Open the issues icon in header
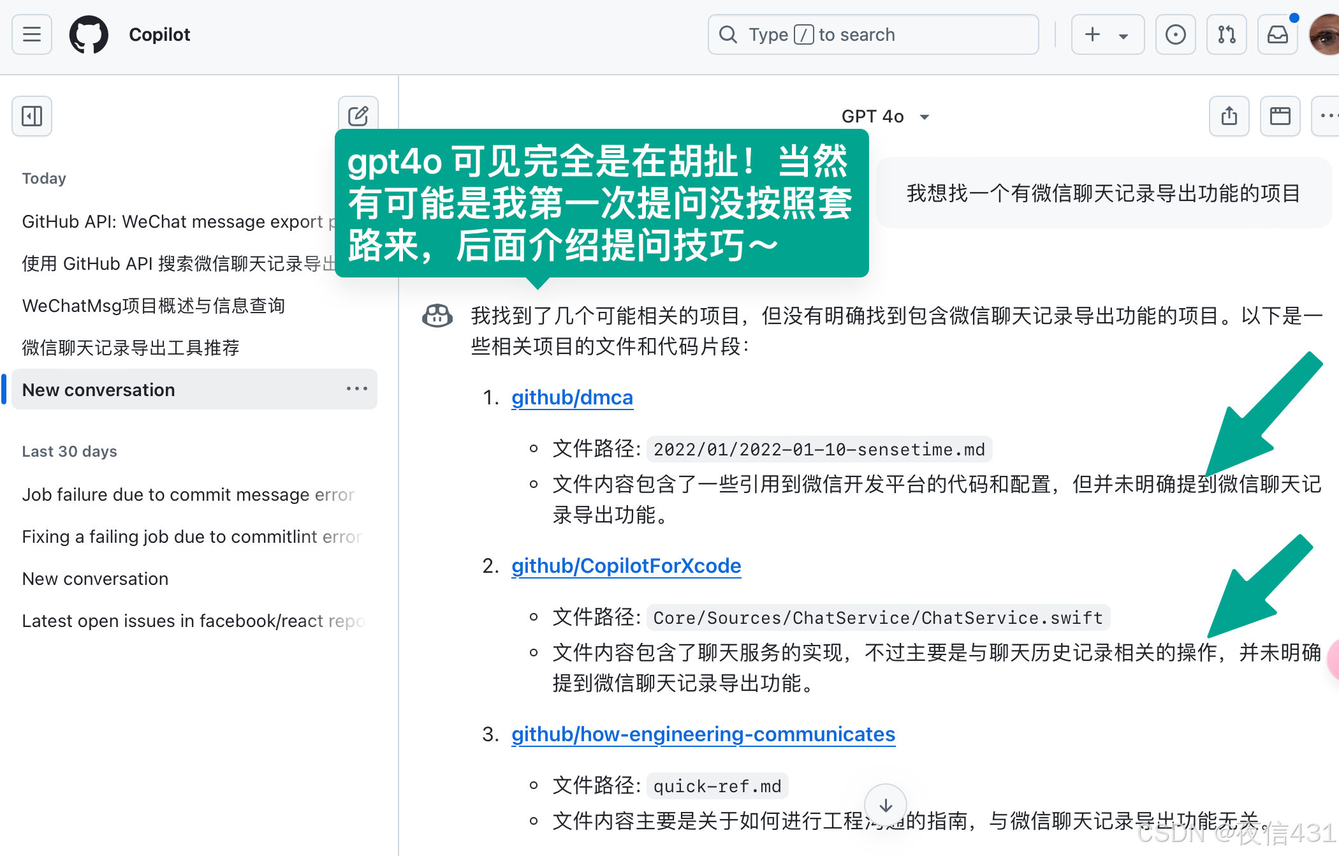This screenshot has height=856, width=1339. (1175, 34)
